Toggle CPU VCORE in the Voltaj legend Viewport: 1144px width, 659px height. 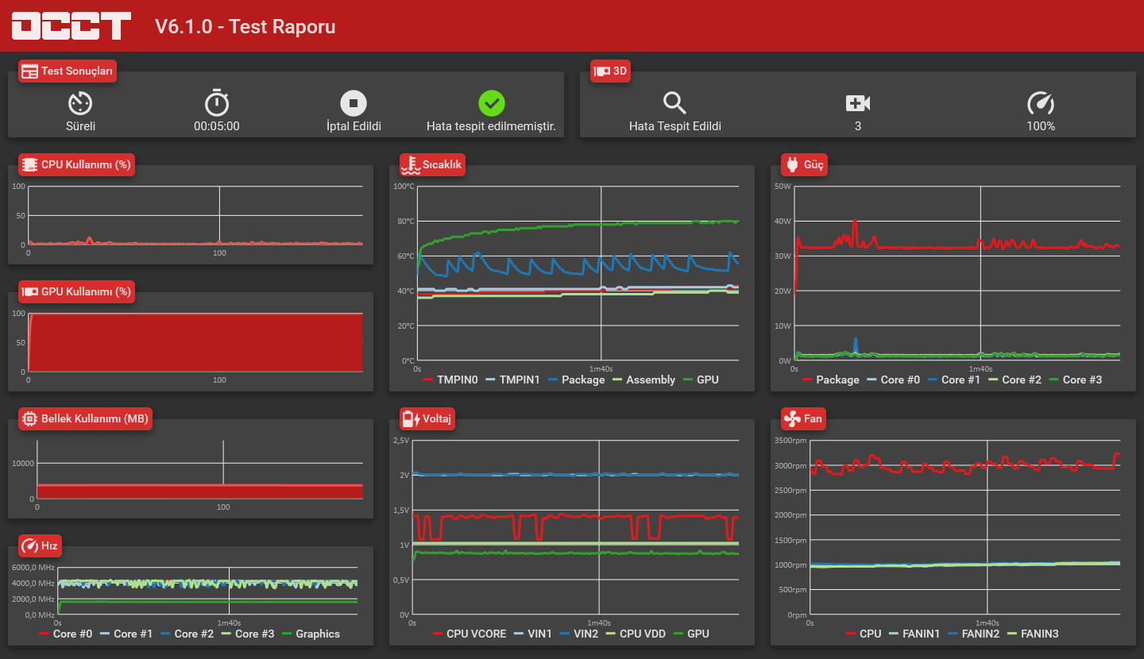pos(470,634)
